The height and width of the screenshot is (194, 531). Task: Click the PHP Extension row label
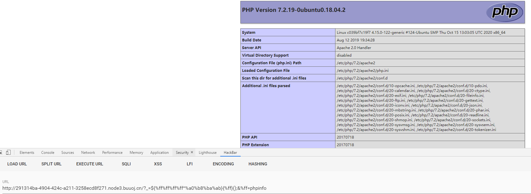pos(255,145)
